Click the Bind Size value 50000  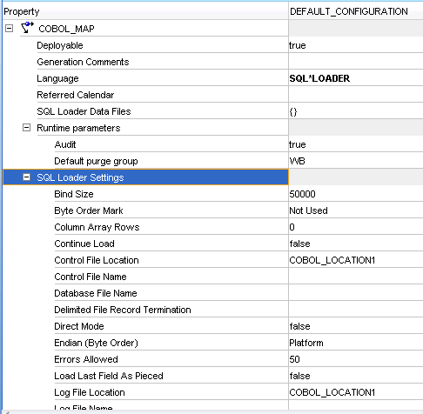[302, 194]
